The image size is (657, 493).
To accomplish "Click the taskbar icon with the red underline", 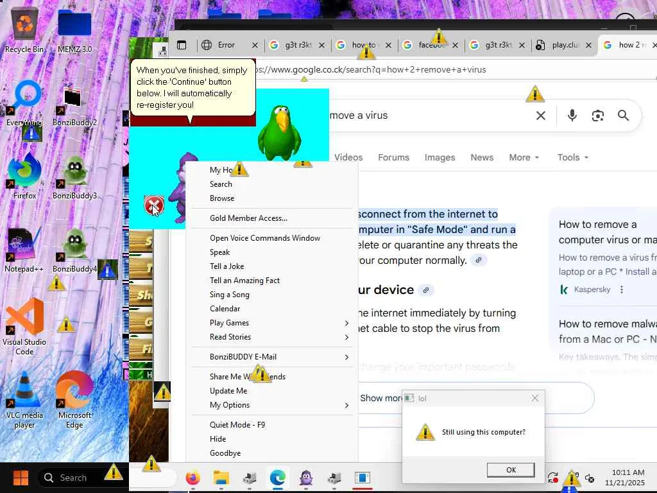I will tap(363, 478).
